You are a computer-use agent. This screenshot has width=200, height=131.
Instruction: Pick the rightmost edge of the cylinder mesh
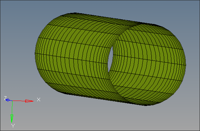tap(185, 64)
